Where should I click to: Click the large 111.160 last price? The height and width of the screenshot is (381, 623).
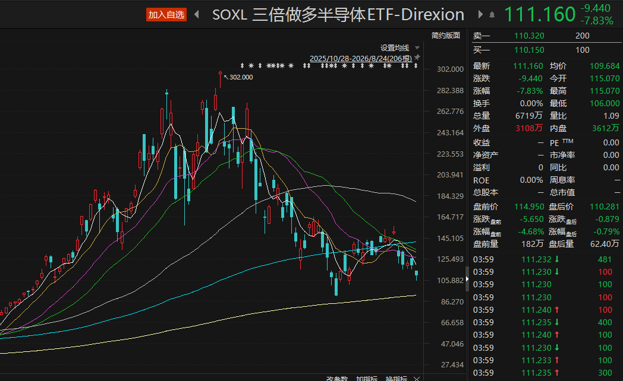(540, 14)
